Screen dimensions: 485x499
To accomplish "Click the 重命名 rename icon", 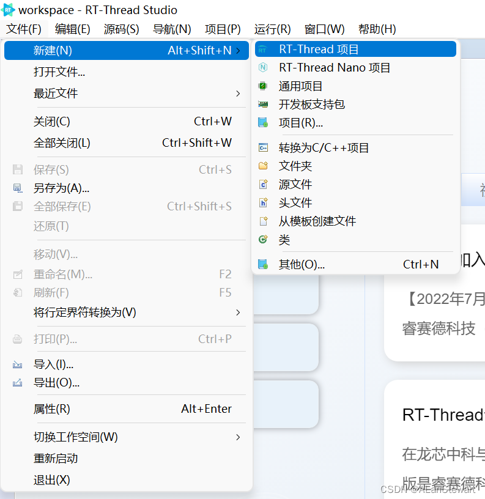I will [x=18, y=275].
